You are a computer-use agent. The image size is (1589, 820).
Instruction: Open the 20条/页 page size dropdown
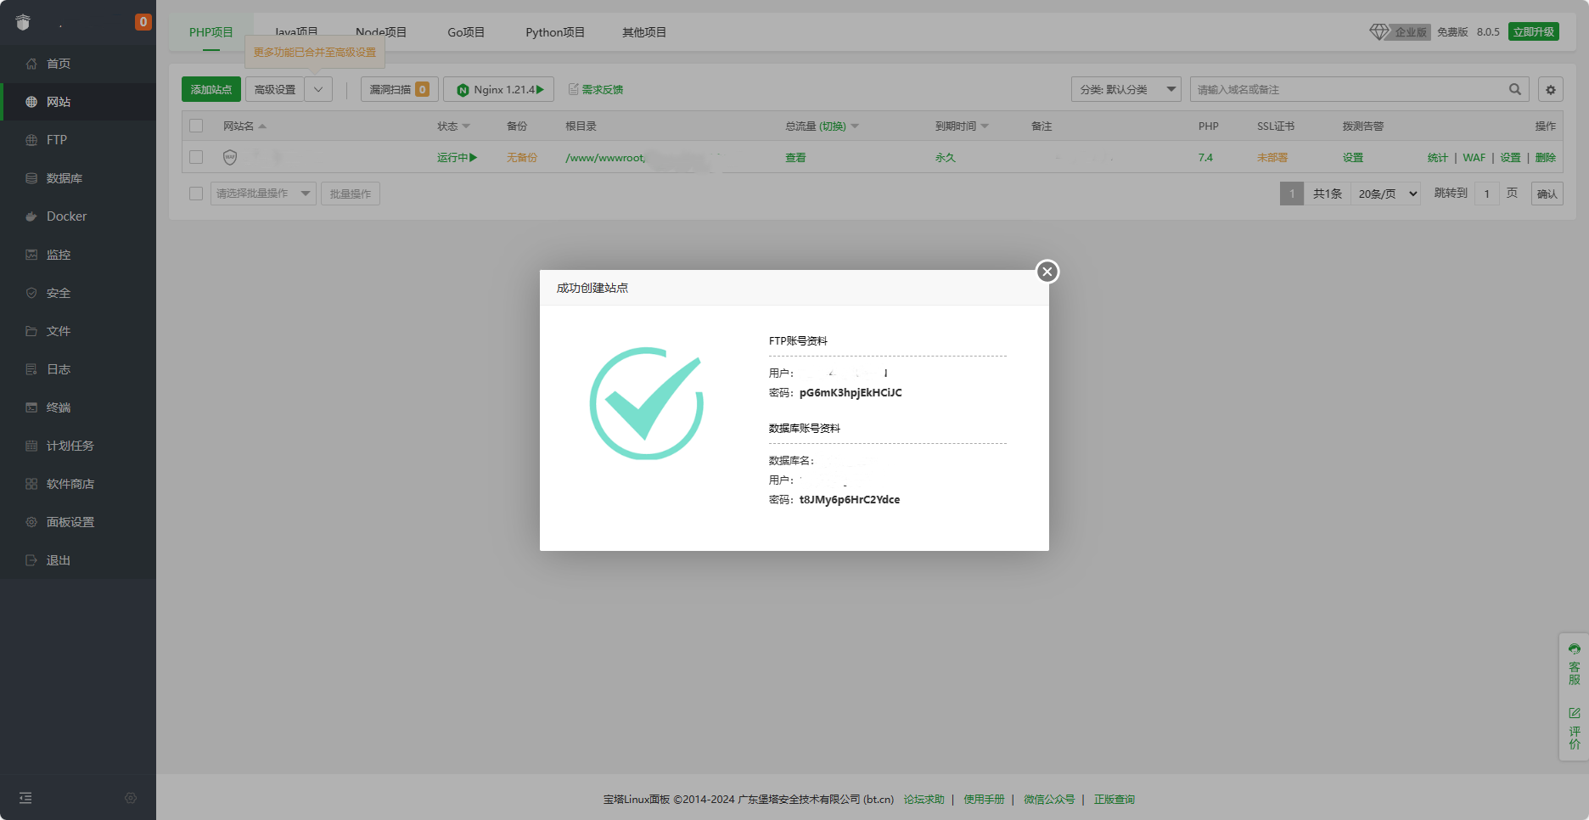1387,194
